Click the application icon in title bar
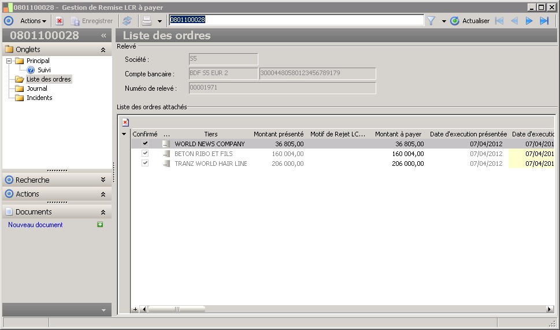This screenshot has height=330, width=560. click(8, 7)
